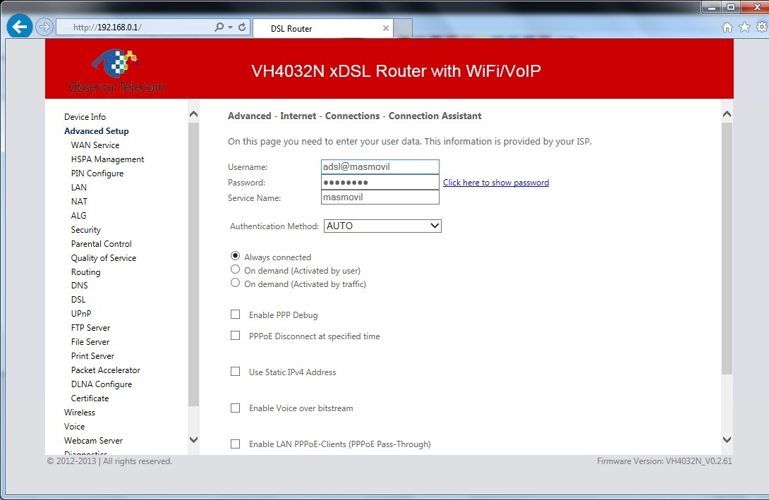The width and height of the screenshot is (769, 500).
Task: Click the browser forward arrow button
Action: [44, 28]
